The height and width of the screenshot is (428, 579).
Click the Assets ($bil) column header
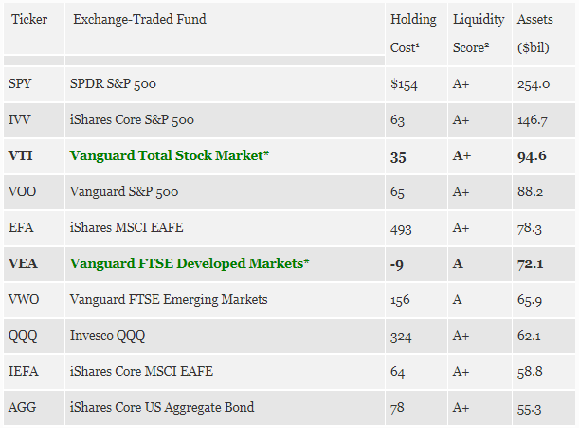click(534, 33)
